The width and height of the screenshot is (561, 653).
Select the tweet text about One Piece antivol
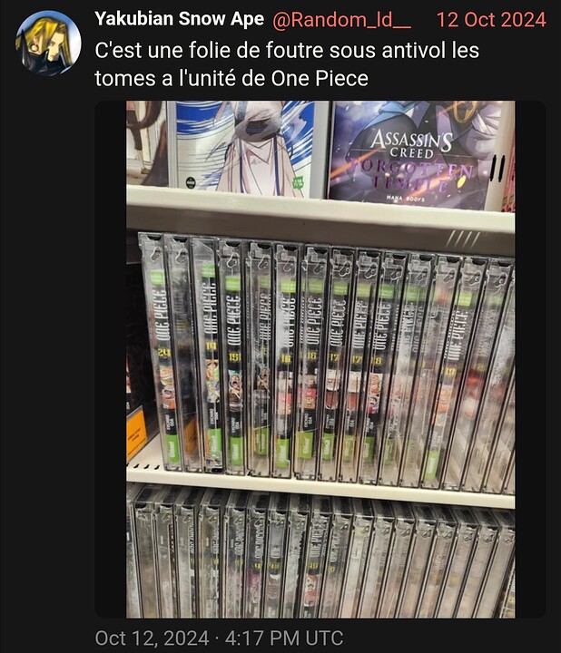tap(287, 64)
